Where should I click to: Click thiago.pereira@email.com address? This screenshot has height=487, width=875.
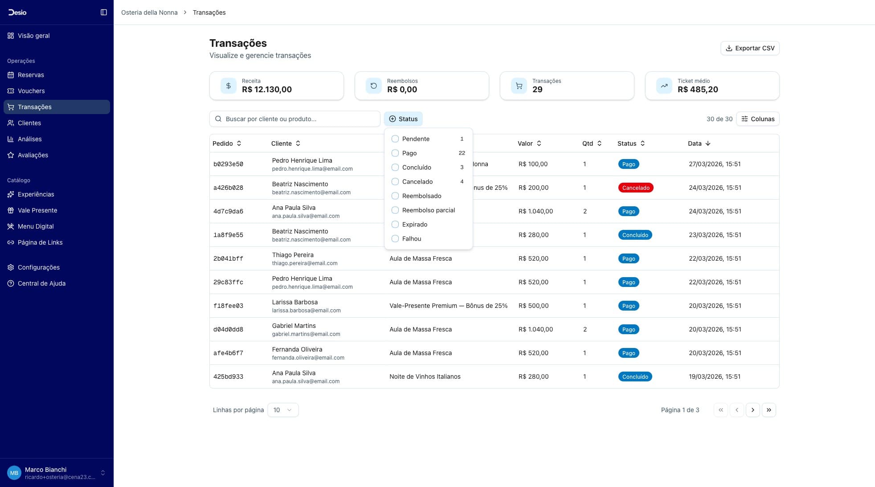[x=305, y=263]
